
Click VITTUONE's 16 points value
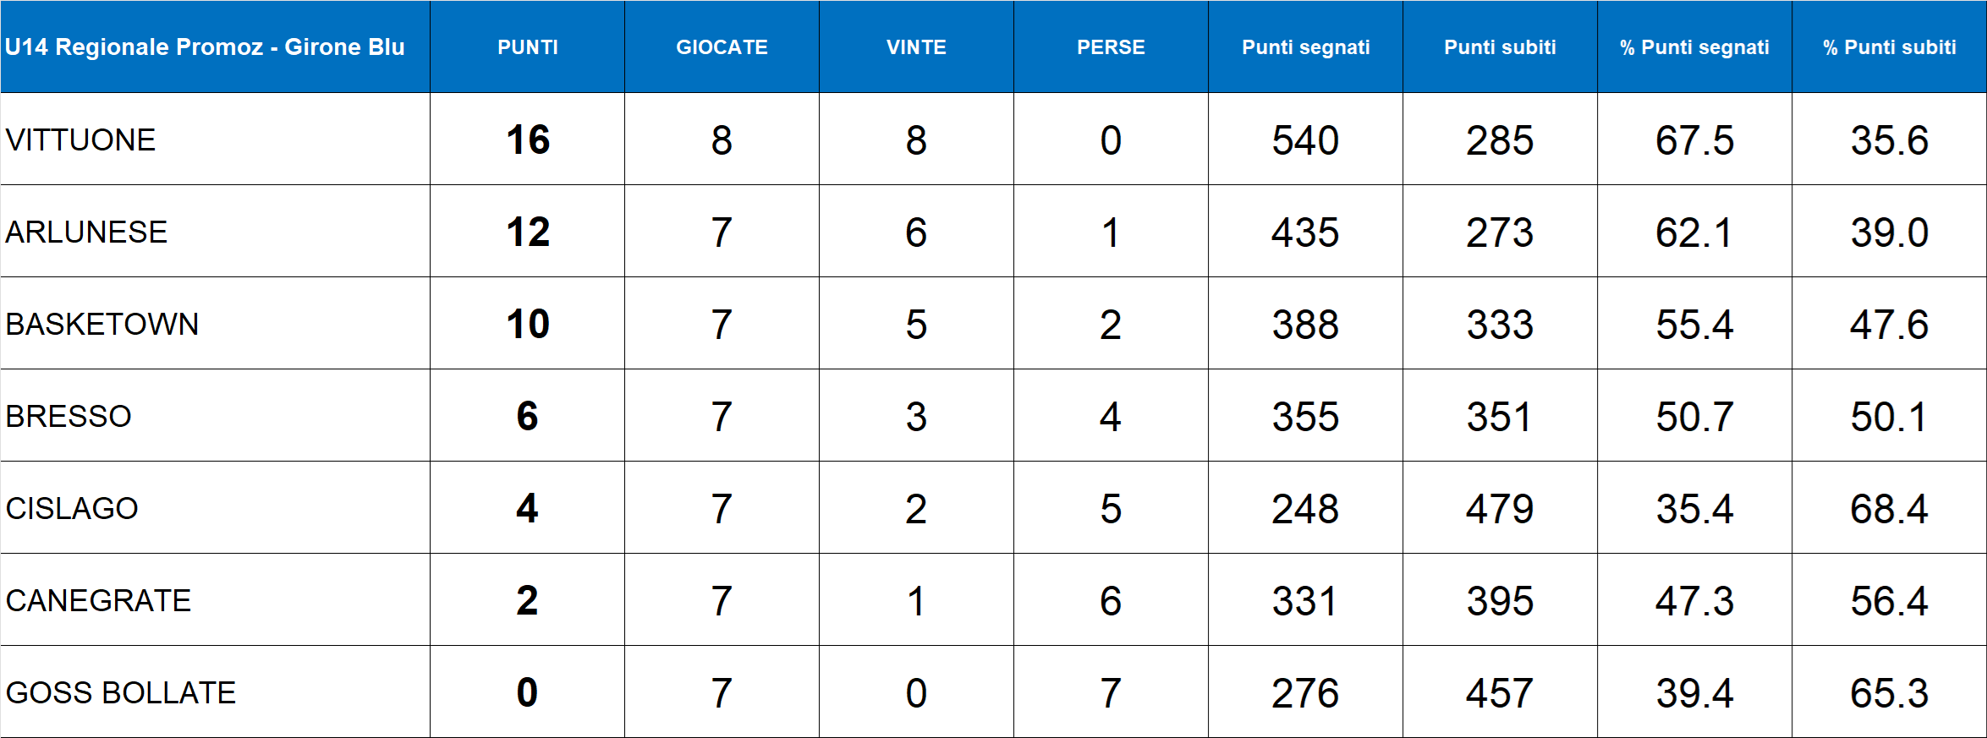[x=527, y=139]
